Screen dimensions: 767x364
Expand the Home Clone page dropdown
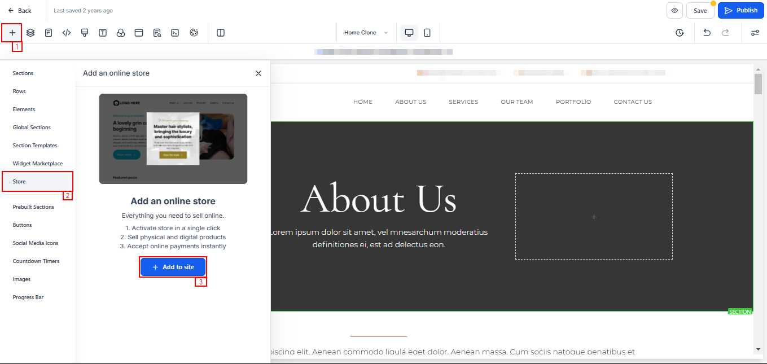[x=366, y=33]
